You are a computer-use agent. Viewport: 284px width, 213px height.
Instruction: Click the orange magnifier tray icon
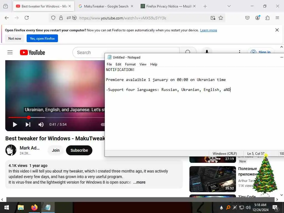[228, 207]
